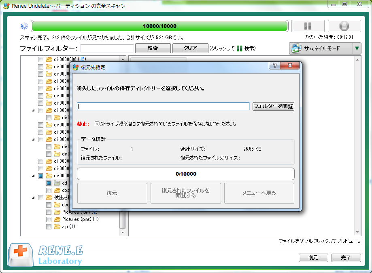The width and height of the screenshot is (372, 273).
Task: Toggle the partially checked parent checkbox above ad
Action: click(40, 176)
